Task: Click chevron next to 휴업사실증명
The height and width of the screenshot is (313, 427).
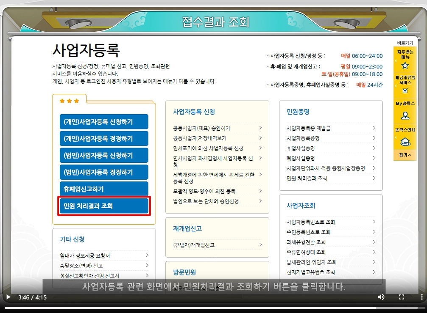Action: [374, 148]
